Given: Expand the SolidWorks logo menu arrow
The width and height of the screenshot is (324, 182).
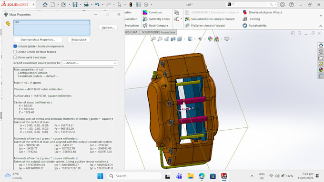Looking at the screenshot, I should [x=33, y=4].
